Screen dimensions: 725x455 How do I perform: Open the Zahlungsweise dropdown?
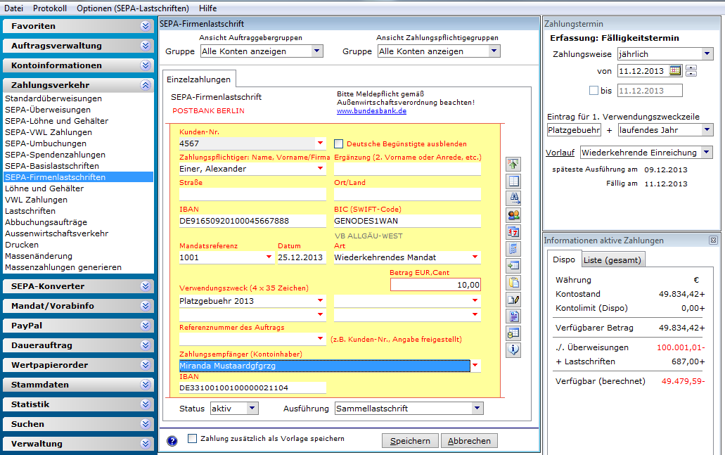click(707, 54)
